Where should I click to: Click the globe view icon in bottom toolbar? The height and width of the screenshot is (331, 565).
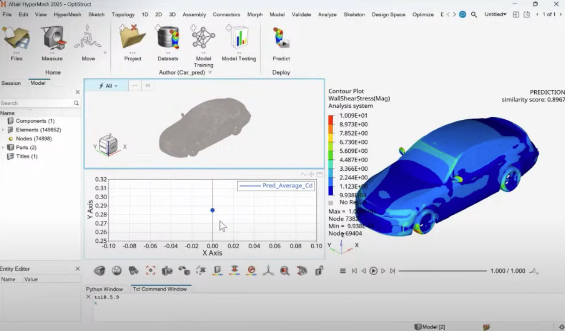coord(116,271)
